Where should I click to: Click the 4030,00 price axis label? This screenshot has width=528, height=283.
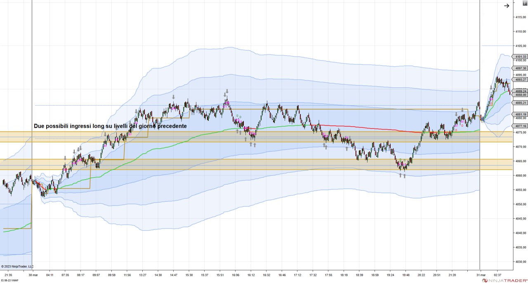click(520, 262)
